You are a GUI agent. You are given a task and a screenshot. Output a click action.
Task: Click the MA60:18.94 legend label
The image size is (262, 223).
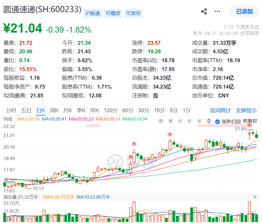[x=135, y=119]
